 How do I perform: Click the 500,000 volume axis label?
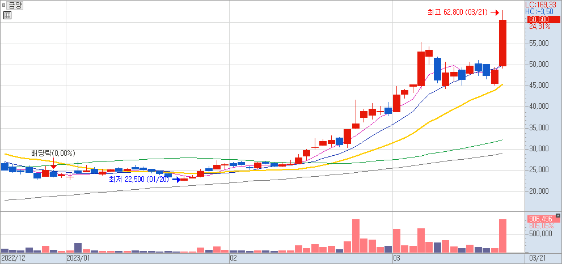click(x=540, y=235)
